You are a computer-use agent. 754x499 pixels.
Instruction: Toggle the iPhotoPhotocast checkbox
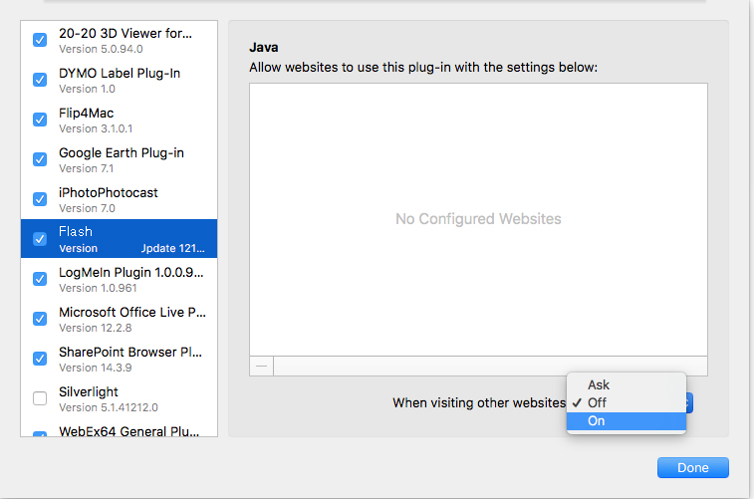click(40, 199)
